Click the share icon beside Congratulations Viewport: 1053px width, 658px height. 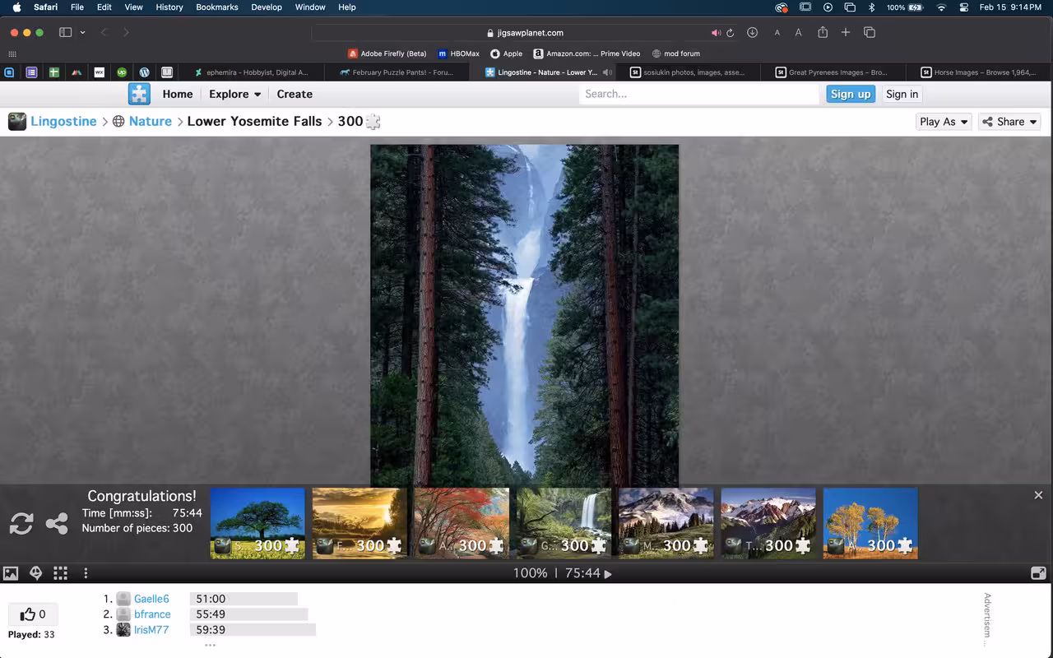tap(57, 523)
